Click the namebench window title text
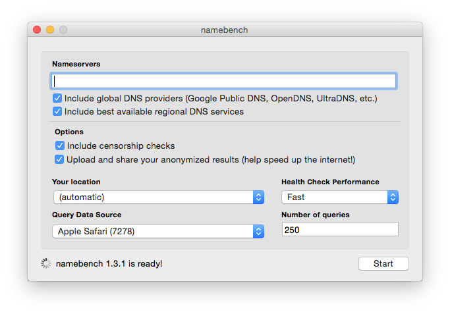This screenshot has height=314, width=450. tap(225, 30)
